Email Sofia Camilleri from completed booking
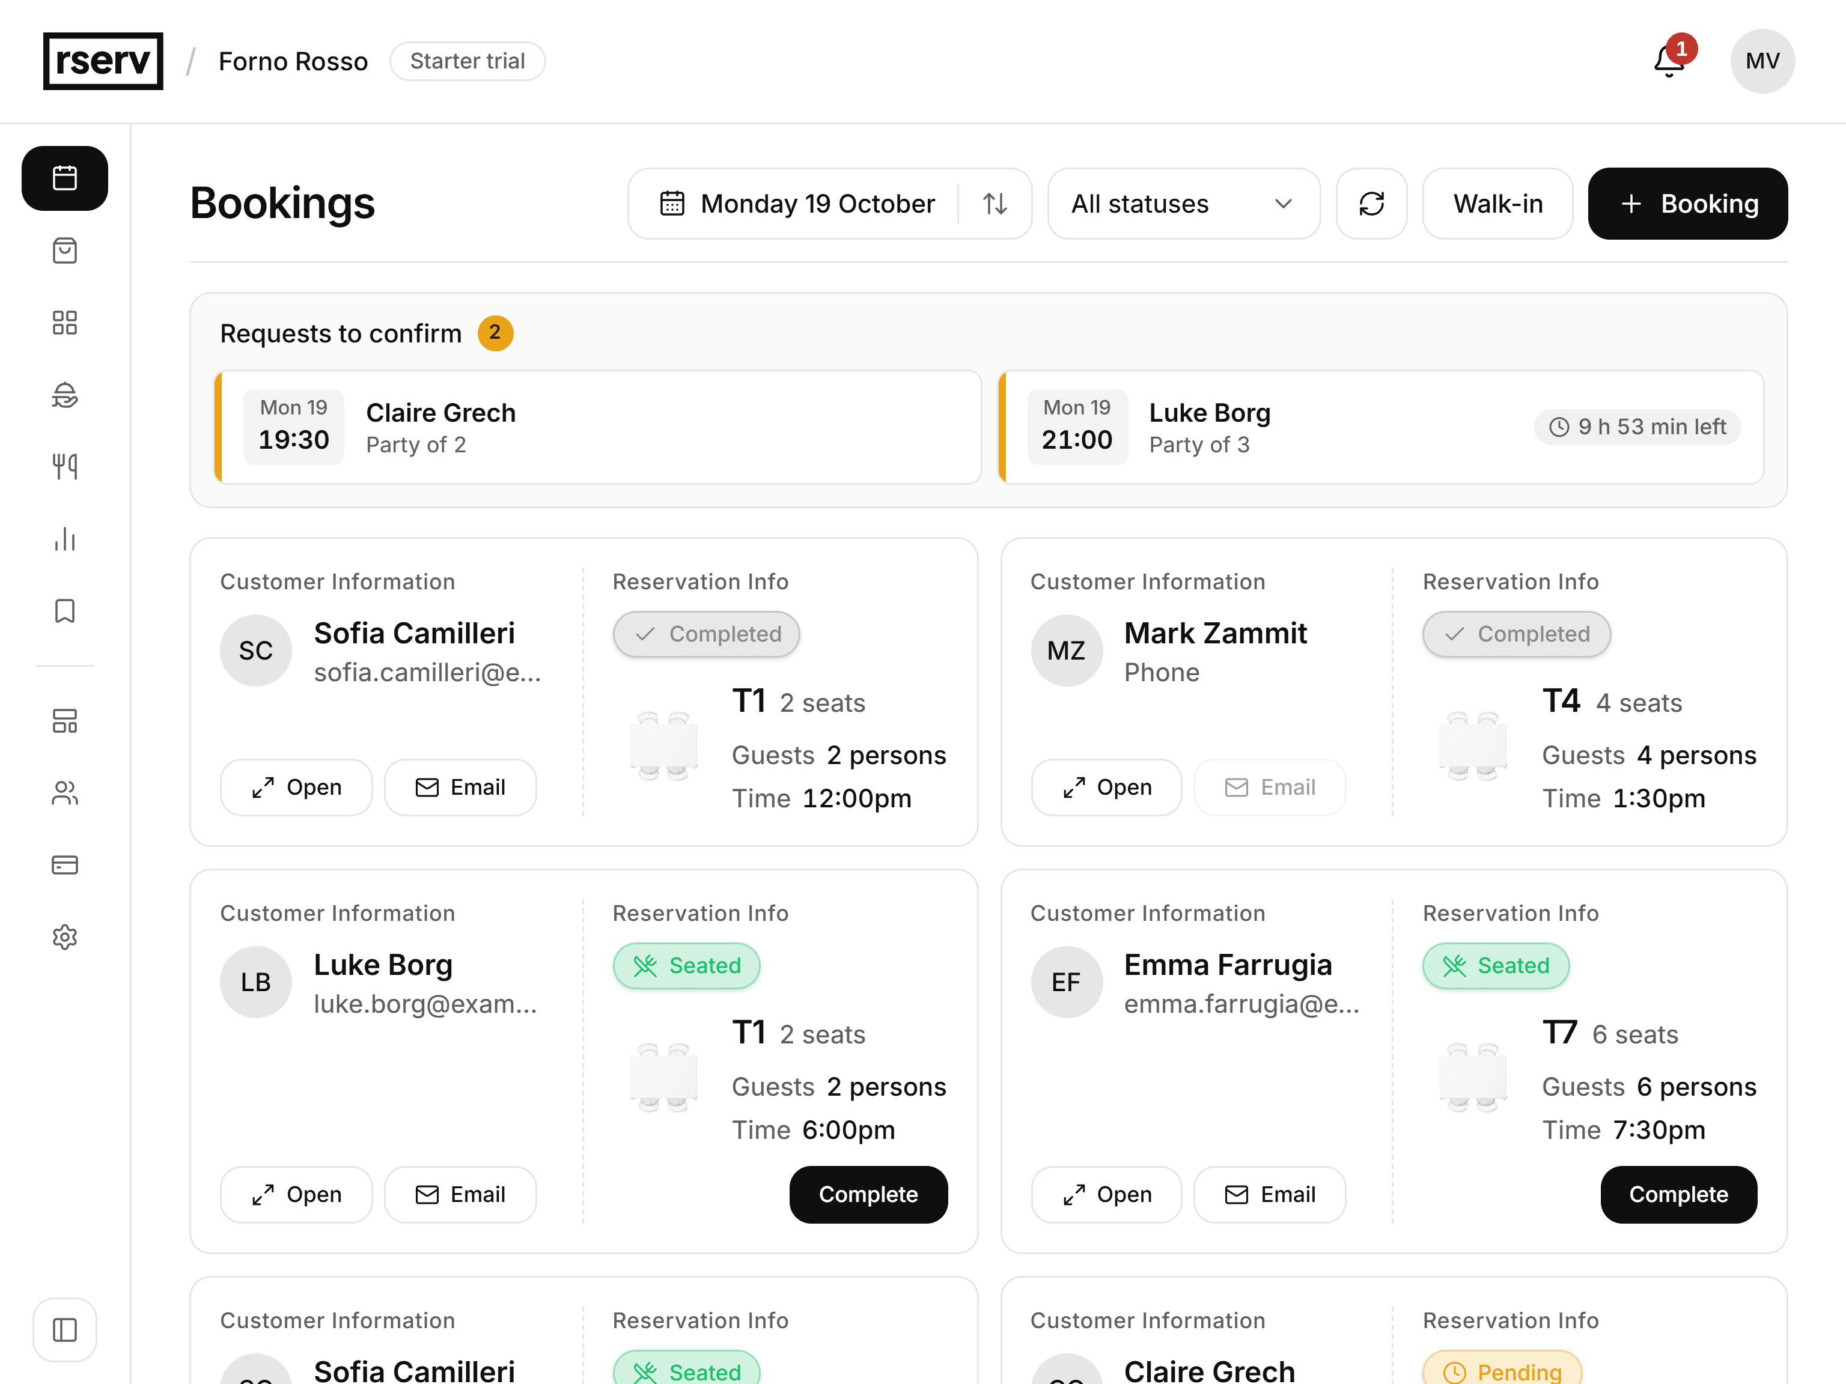Screen dimensions: 1846x1384 (x=460, y=788)
